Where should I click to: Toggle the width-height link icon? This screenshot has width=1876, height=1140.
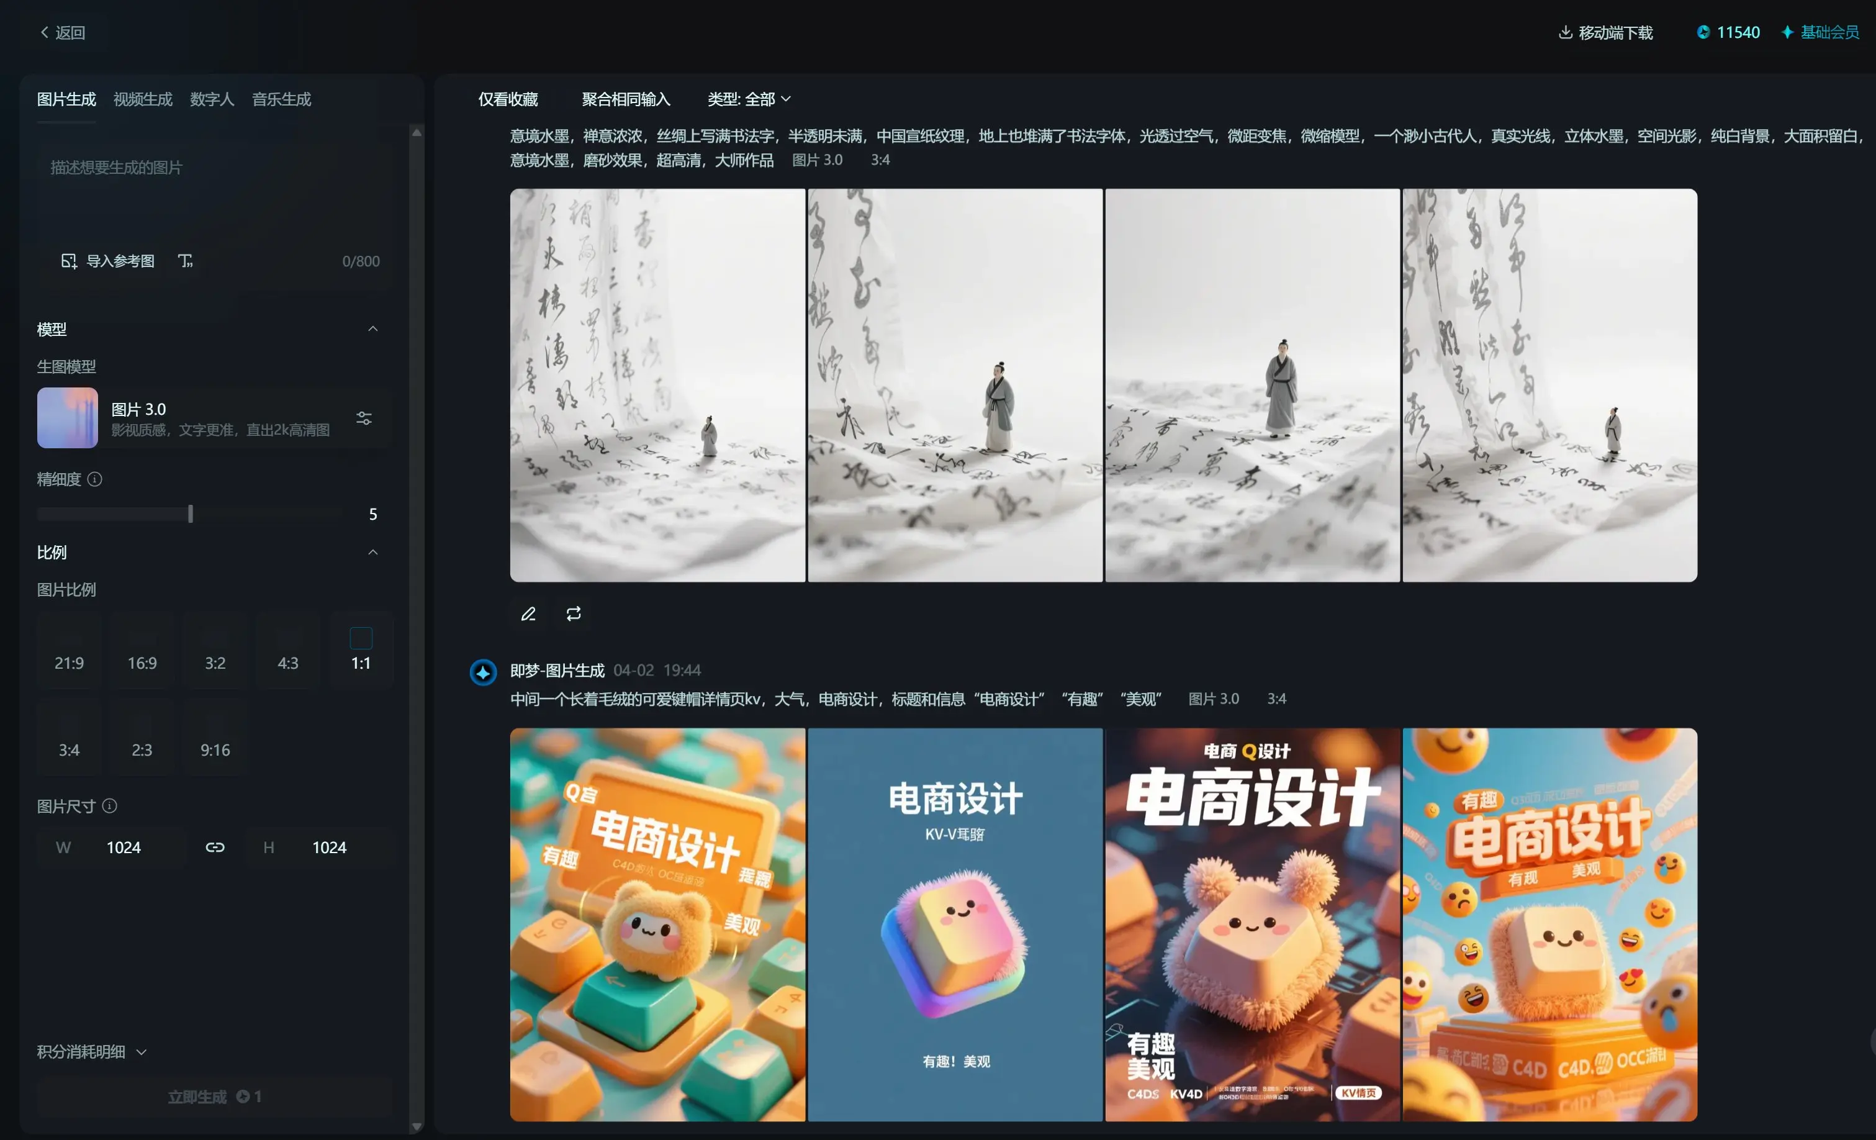(215, 848)
